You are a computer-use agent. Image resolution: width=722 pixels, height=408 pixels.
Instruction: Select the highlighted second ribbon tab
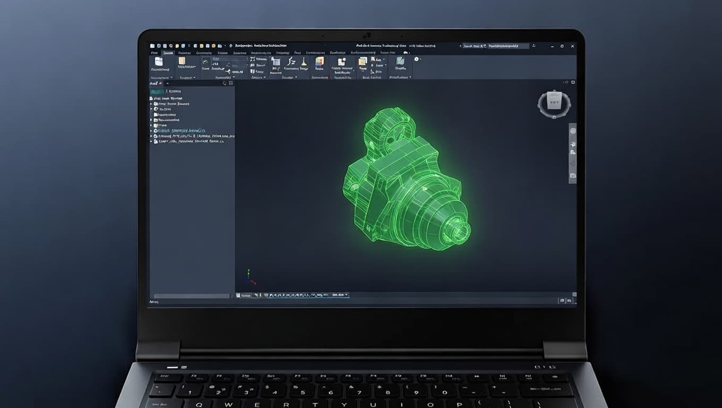coord(168,53)
